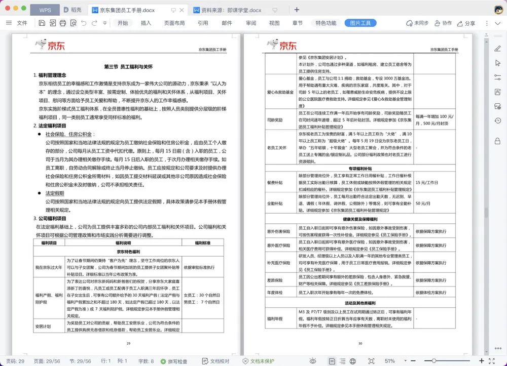Open the 页面布局 ribbon tab
507x366 pixels.
(x=174, y=23)
